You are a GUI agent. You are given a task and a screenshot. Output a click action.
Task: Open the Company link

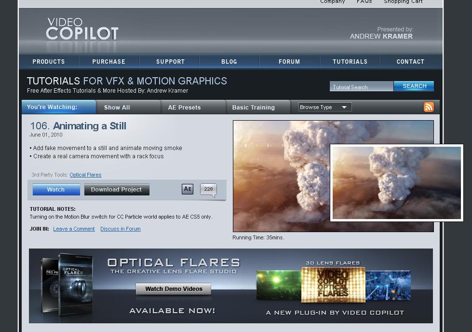332,2
